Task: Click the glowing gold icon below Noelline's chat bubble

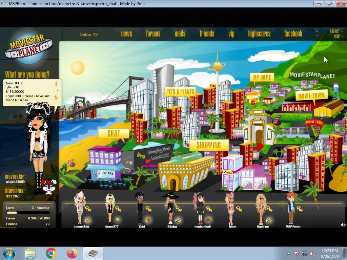Action: [x=269, y=220]
